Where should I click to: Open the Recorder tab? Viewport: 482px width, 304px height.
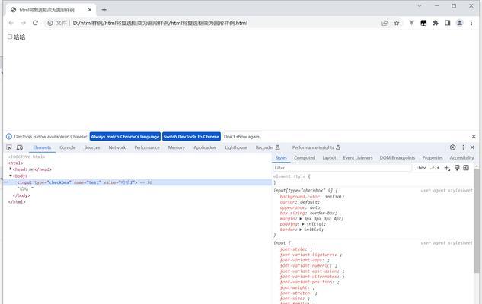point(267,147)
